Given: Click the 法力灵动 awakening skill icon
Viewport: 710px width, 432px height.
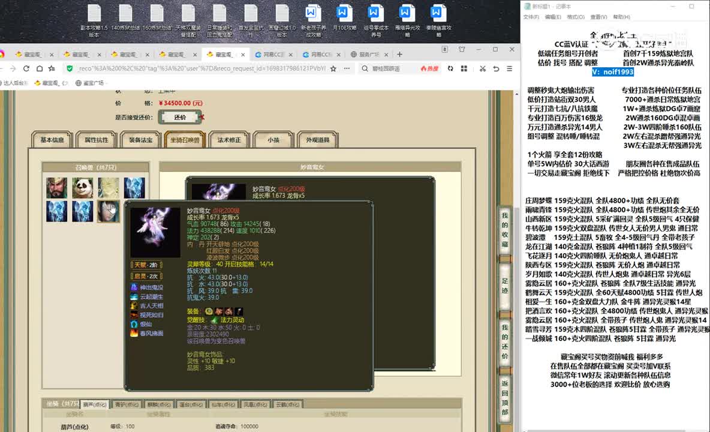Looking at the screenshot, I should [215, 320].
